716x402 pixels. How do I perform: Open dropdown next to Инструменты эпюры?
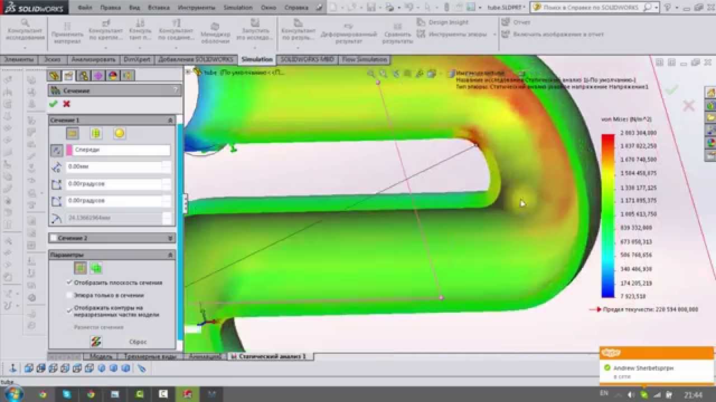coord(494,35)
